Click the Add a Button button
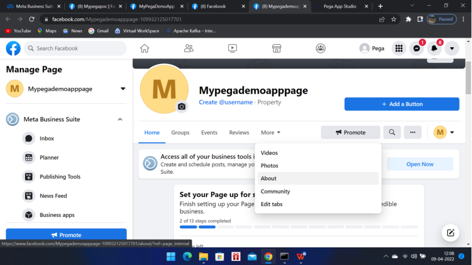 (x=402, y=104)
